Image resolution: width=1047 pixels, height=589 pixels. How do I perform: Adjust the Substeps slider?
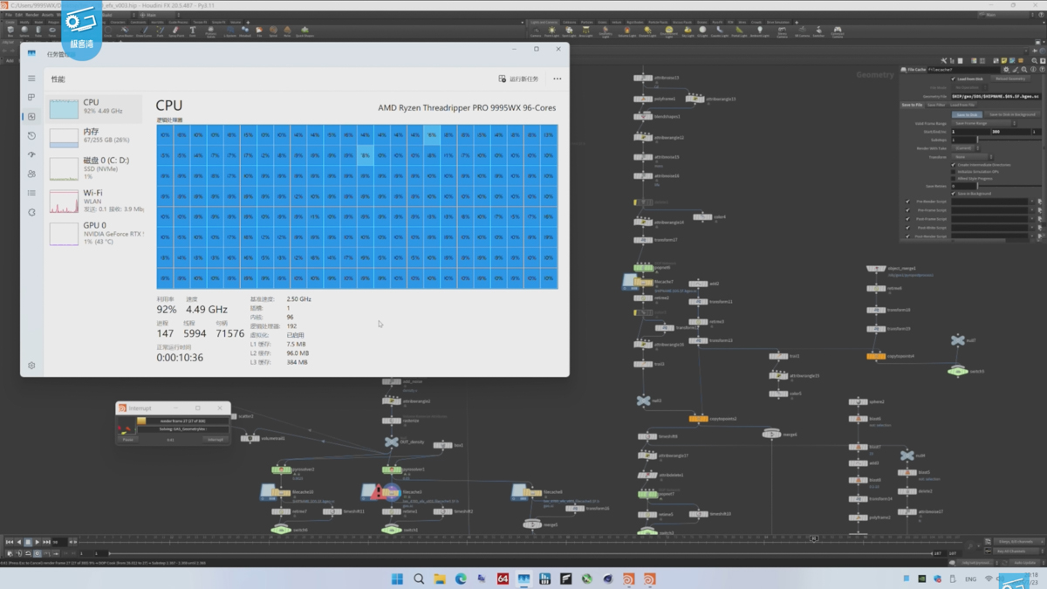coord(1009,140)
